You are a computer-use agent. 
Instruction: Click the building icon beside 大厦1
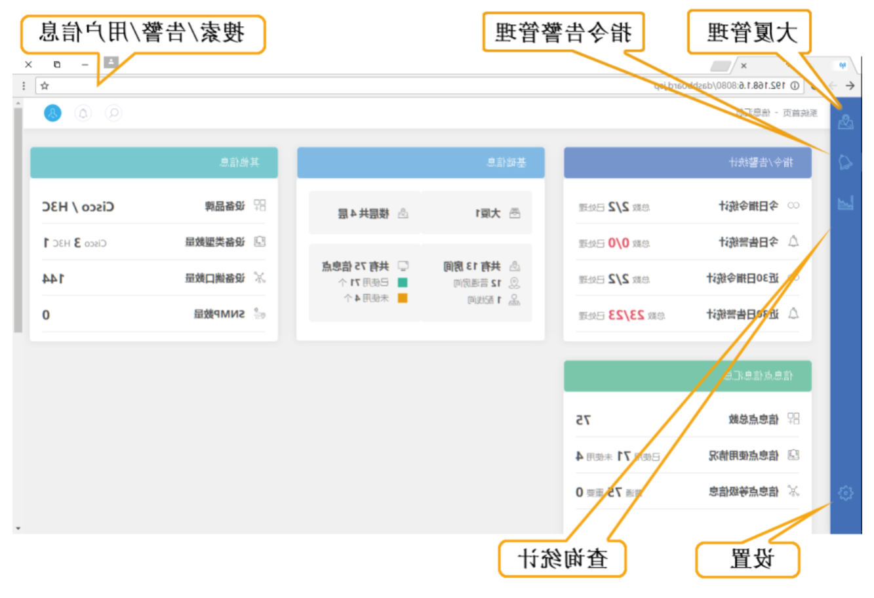[515, 213]
